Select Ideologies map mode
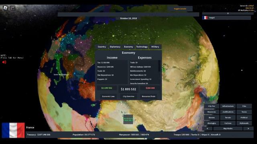Image resolution: width=257 pixels, height=144 pixels. click(x=212, y=123)
